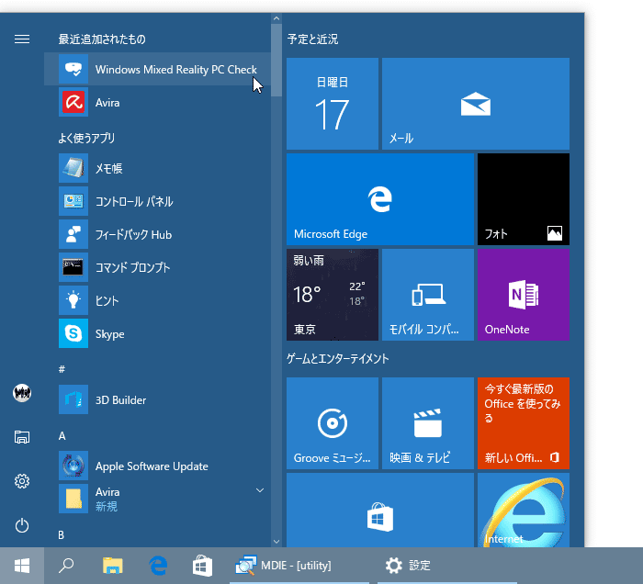The width and height of the screenshot is (643, 584).
Task: Click the 最近追加されたもの heading
Action: point(102,39)
